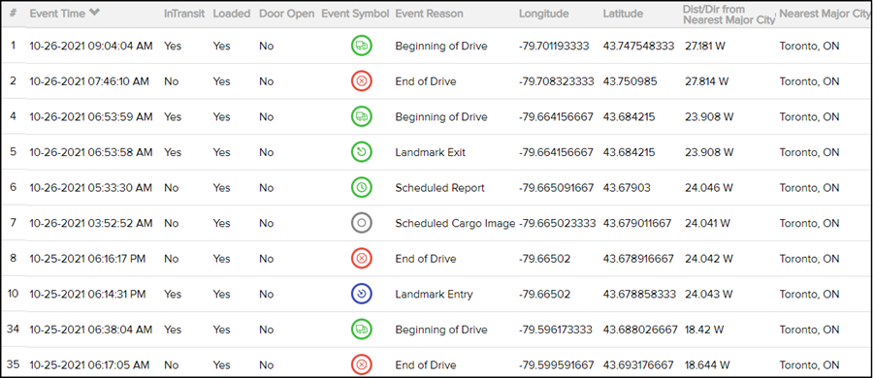The image size is (874, 378).
Task: Click the green truck icon in row 34
Action: pyautogui.click(x=361, y=330)
